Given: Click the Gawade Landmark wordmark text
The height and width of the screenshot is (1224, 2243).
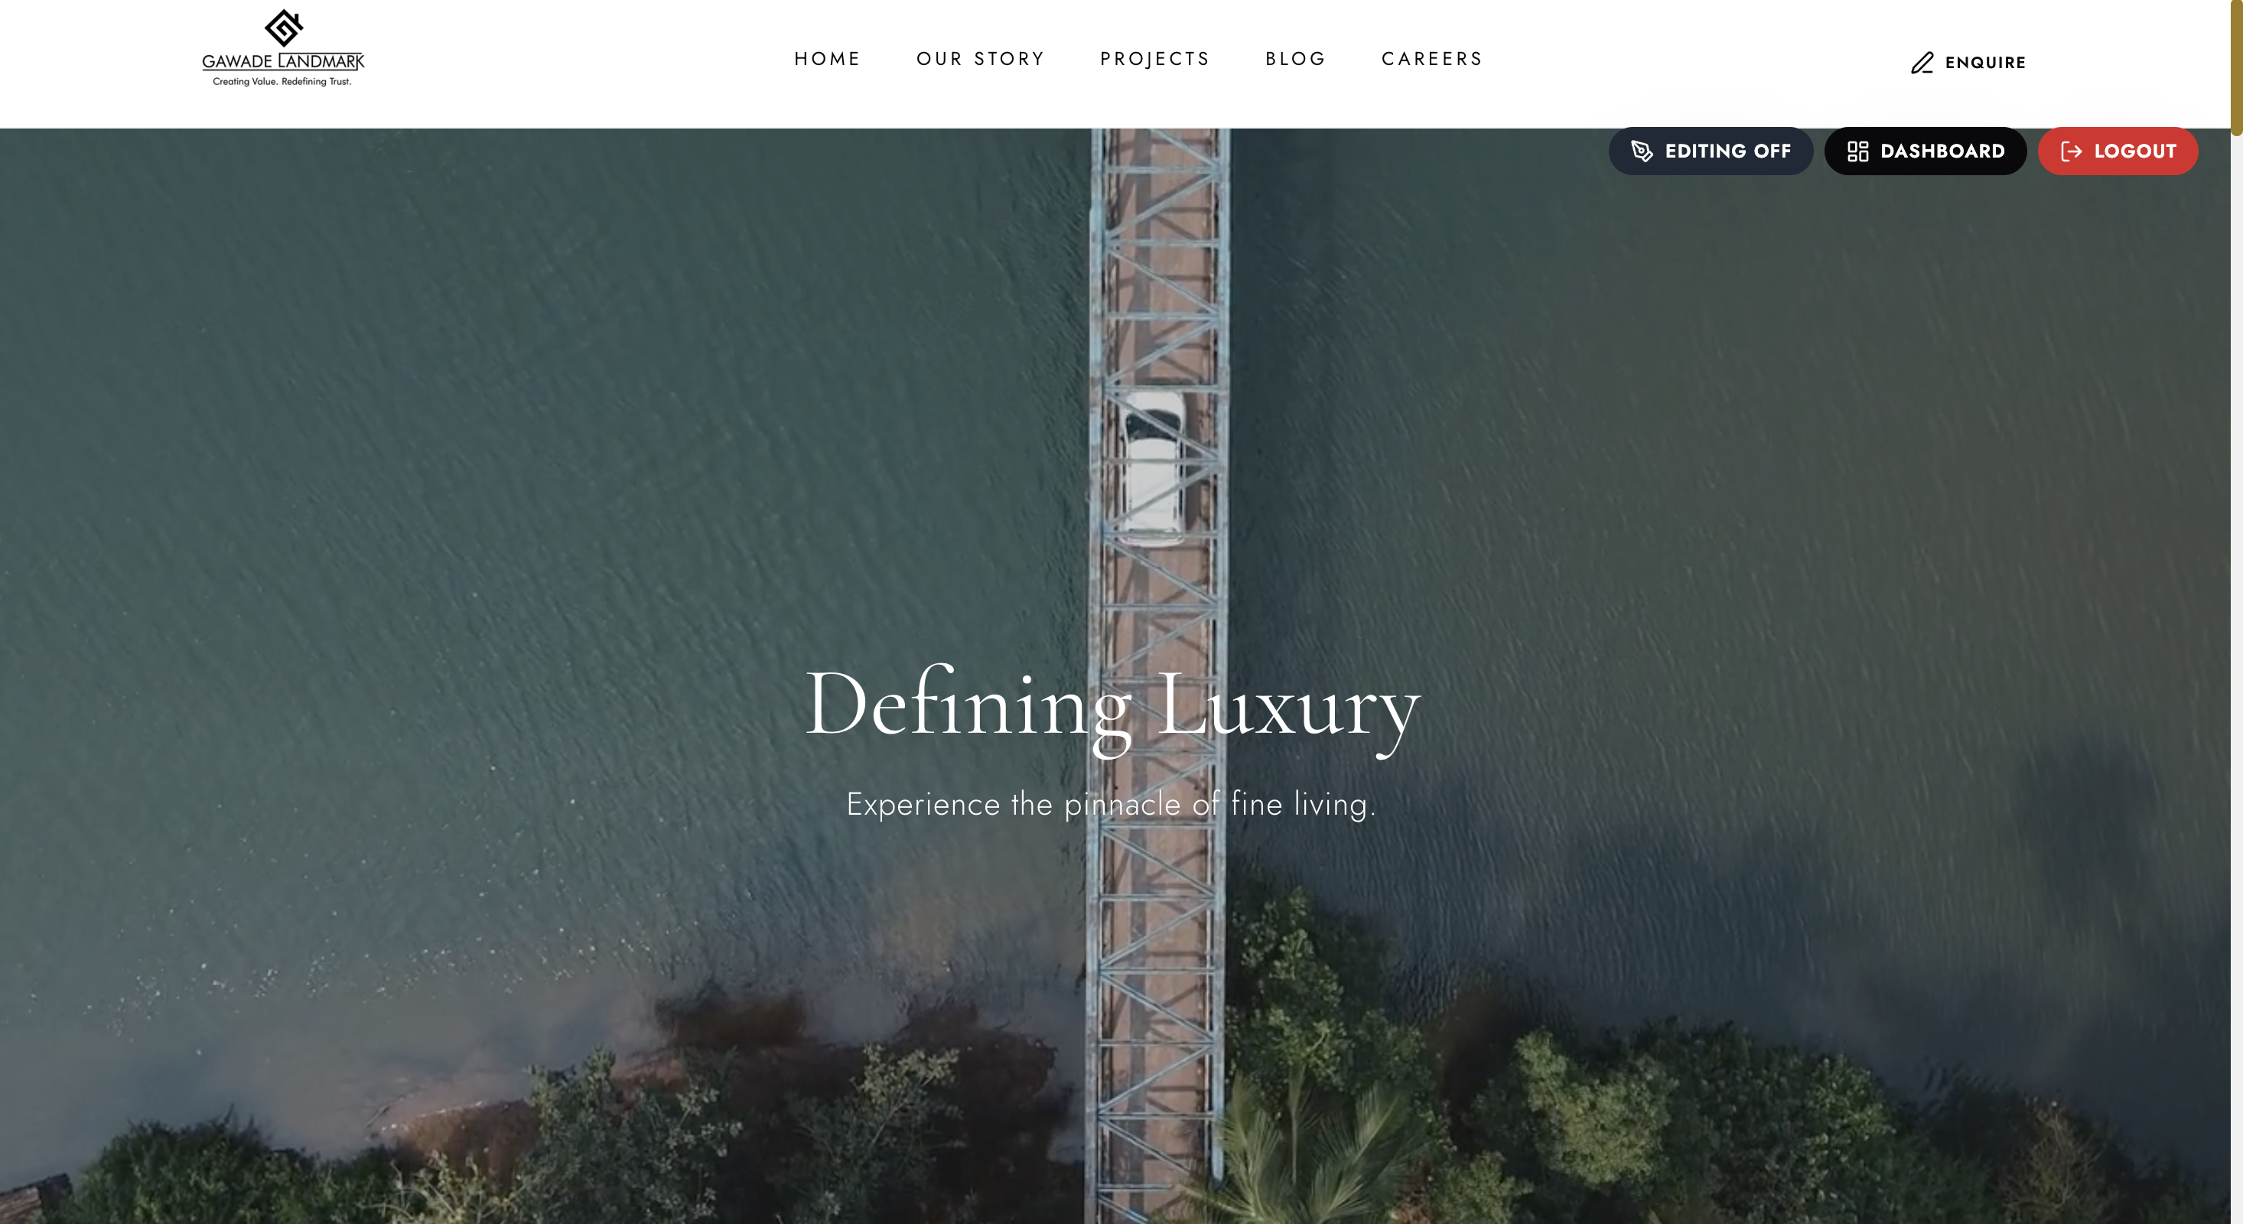Looking at the screenshot, I should click(283, 62).
